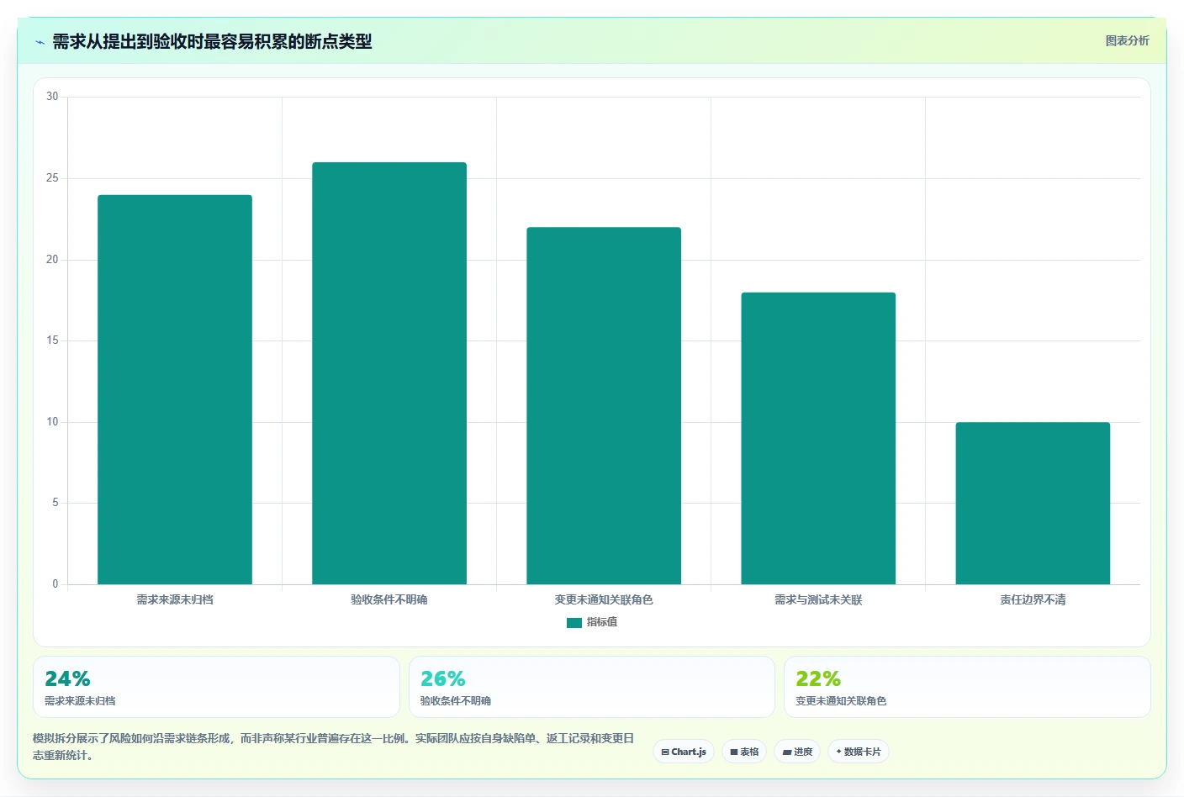The width and height of the screenshot is (1184, 797).
Task: Click the chart title 需求从提出到验收时最容易积累的断点类型
Action: coord(212,42)
